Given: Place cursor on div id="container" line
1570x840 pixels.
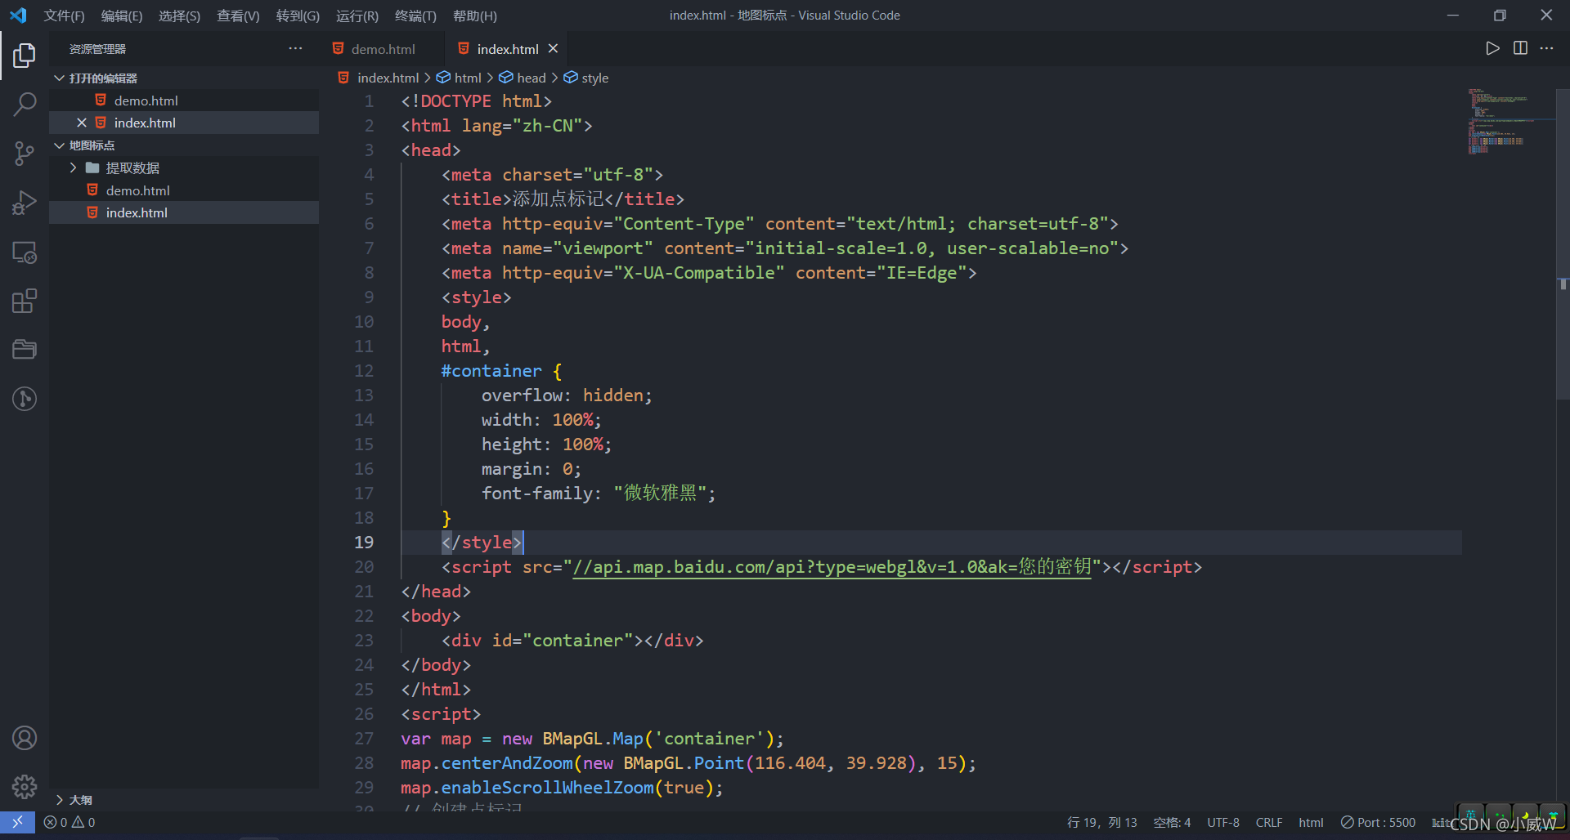Looking at the screenshot, I should (x=572, y=640).
